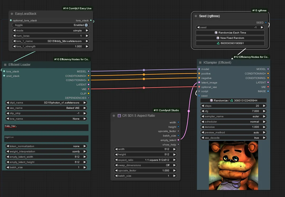The image size is (285, 197).
Task: Collapse the CR SD1.5 Aspect Ratio node via its dot
Action: click(114, 116)
